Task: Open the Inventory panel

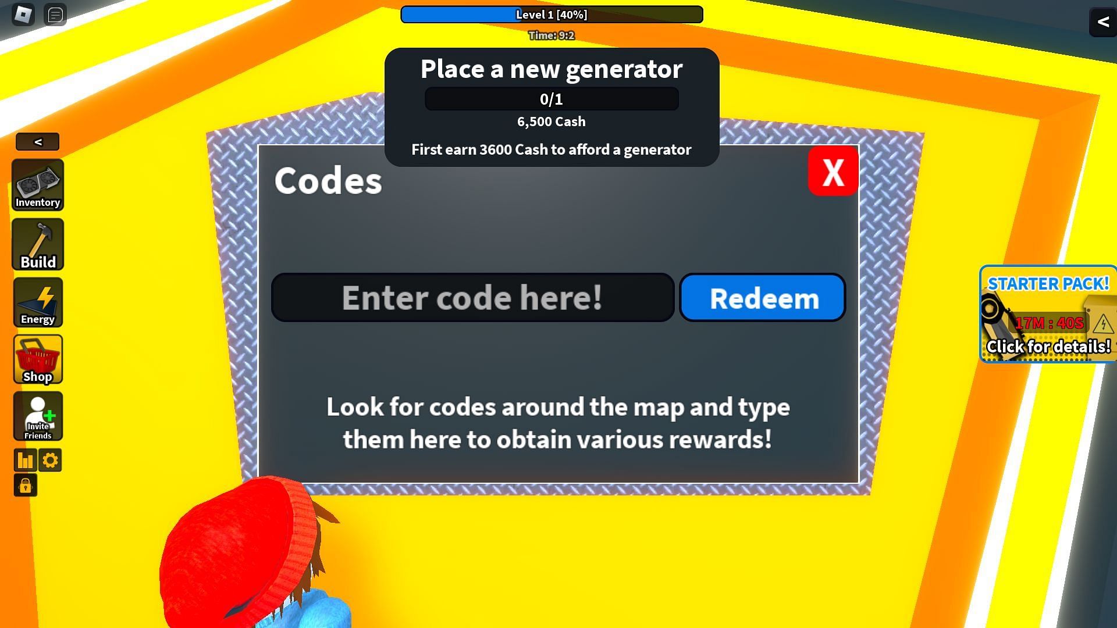Action: point(38,185)
